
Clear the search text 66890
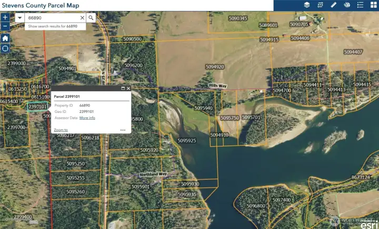click(82, 17)
